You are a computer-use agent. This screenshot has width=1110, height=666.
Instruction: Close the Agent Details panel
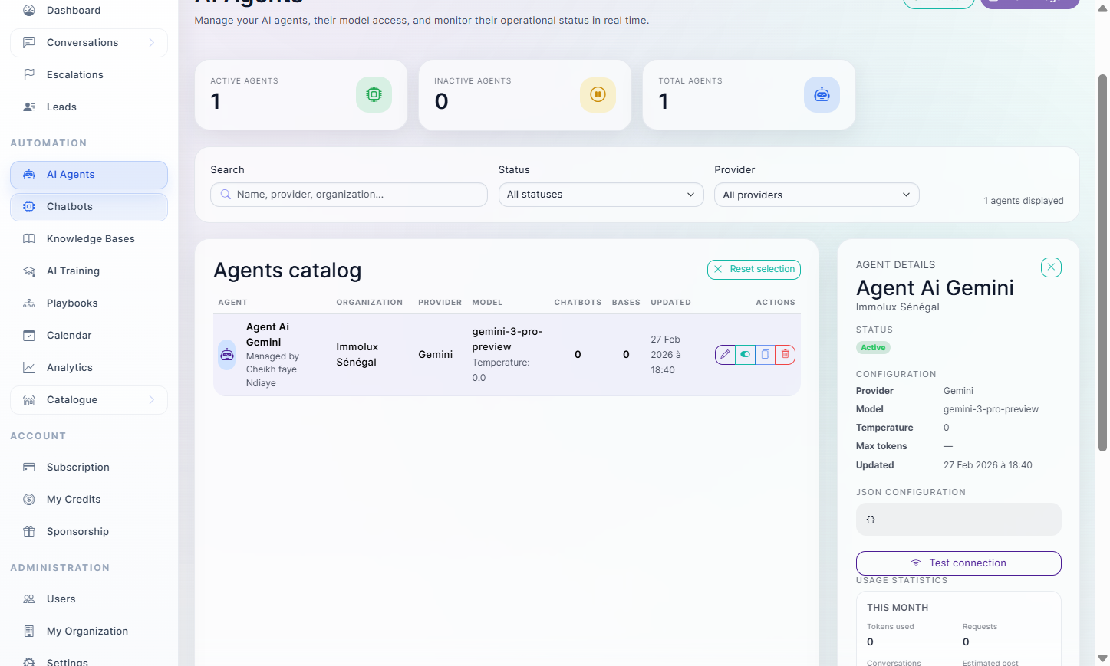tap(1051, 267)
